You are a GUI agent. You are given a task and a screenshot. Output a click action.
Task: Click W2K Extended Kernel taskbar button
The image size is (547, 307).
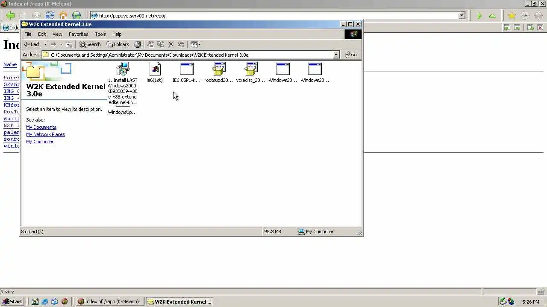pos(179,301)
